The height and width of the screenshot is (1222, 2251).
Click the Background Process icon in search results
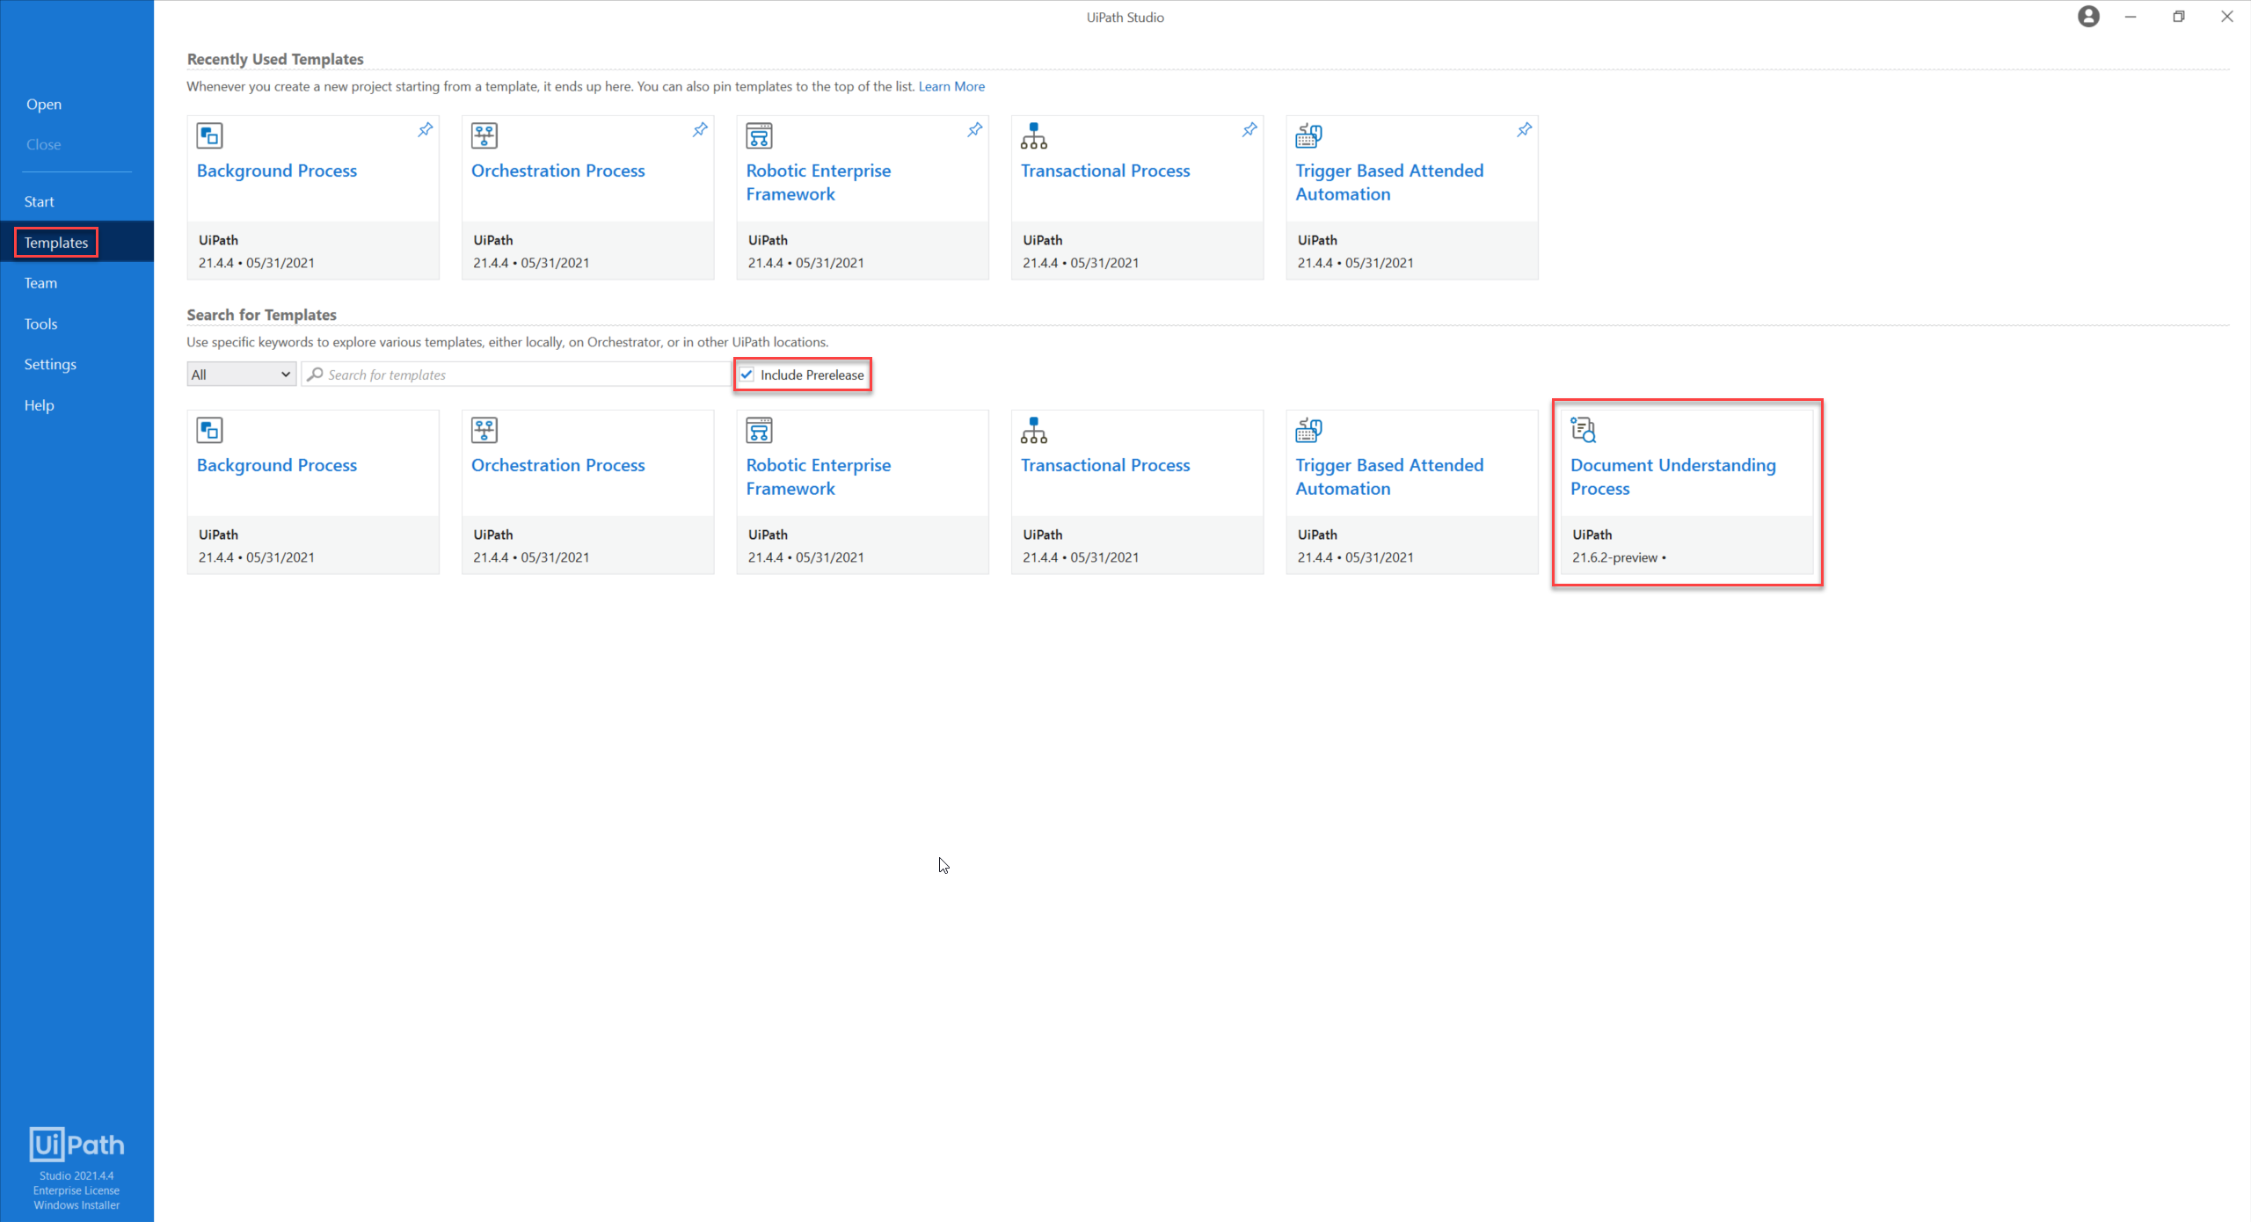coord(209,430)
